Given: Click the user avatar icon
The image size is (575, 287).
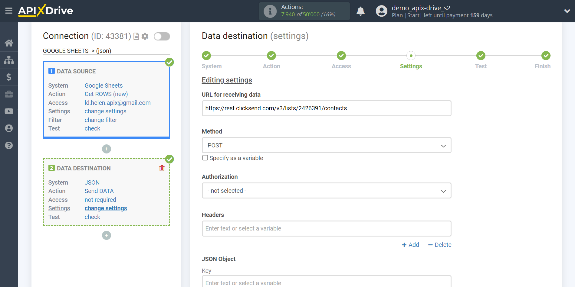Looking at the screenshot, I should 381,11.
